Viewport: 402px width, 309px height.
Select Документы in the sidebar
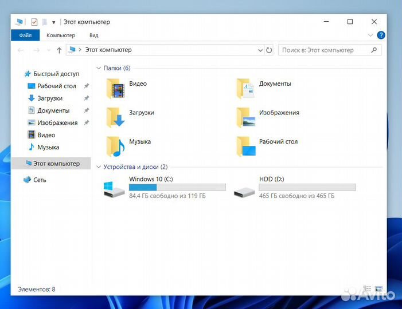53,110
